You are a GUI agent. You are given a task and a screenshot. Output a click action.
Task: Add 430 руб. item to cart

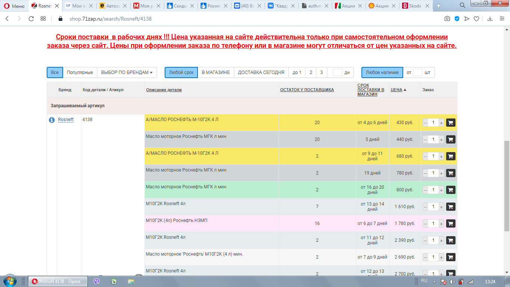[x=451, y=123]
